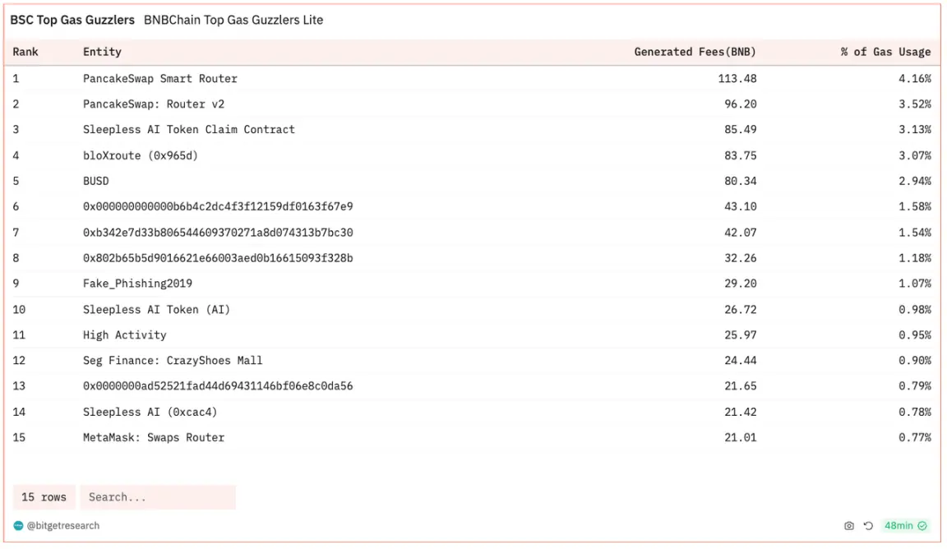Click the camera screenshot icon
The image size is (947, 549).
point(849,526)
